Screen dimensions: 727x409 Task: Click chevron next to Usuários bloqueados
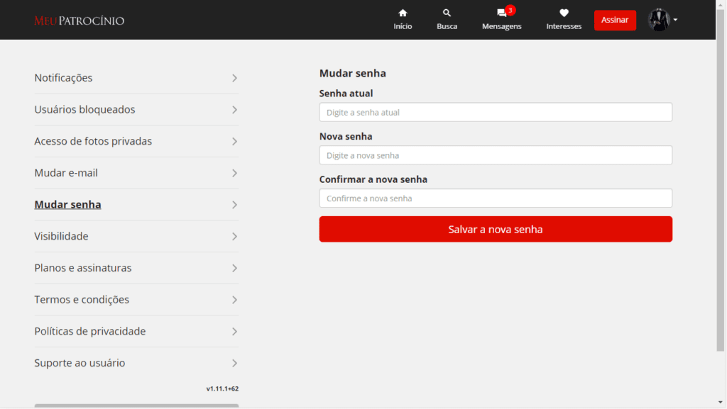[234, 110]
